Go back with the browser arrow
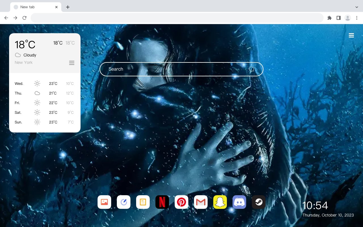The width and height of the screenshot is (363, 227). click(x=6, y=18)
